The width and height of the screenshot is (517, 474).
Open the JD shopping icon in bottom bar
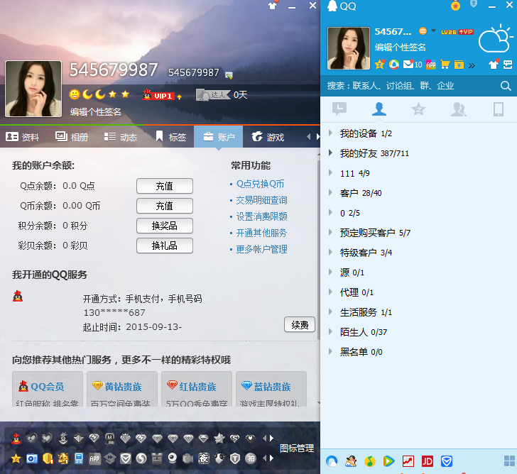click(x=428, y=461)
